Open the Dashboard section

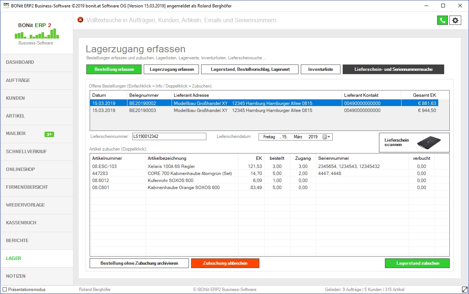[x=37, y=63]
